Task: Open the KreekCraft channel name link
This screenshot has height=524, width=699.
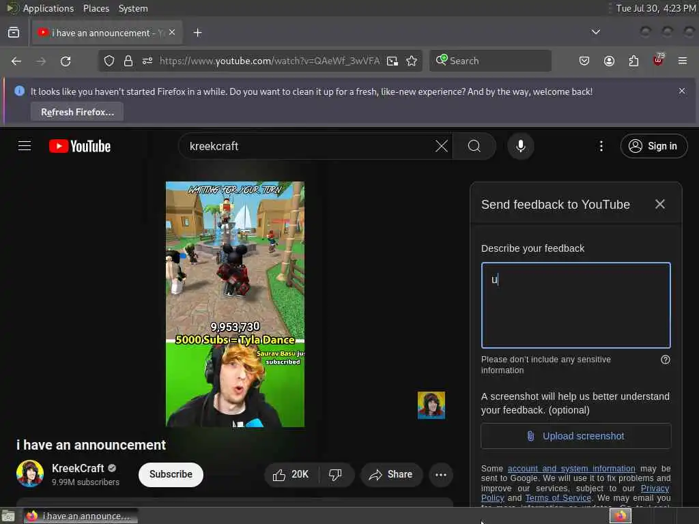Action: tap(78, 468)
